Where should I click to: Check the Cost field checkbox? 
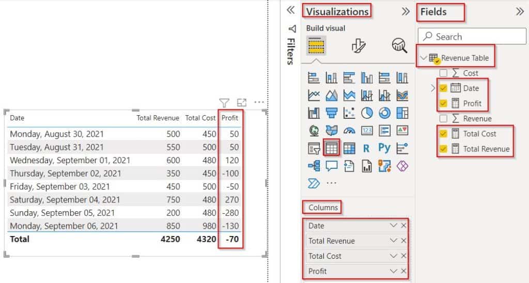[443, 73]
